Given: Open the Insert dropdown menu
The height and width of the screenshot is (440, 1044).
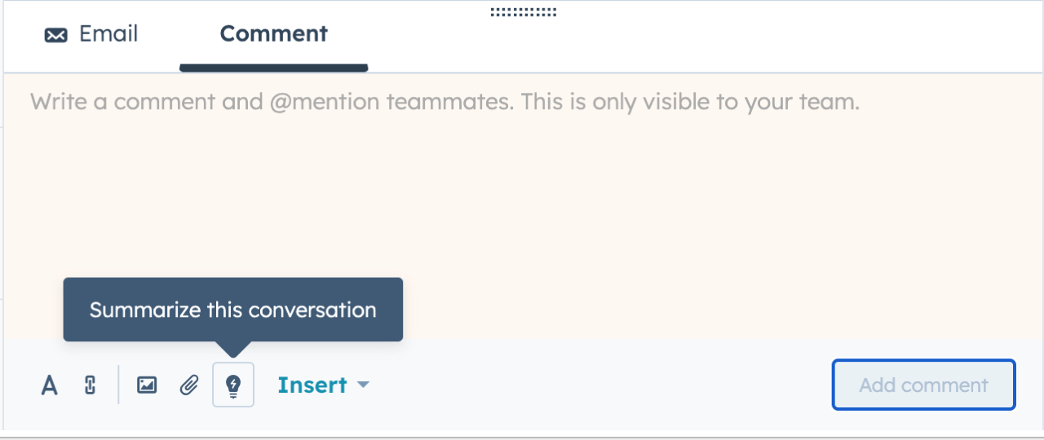Looking at the screenshot, I should point(312,385).
